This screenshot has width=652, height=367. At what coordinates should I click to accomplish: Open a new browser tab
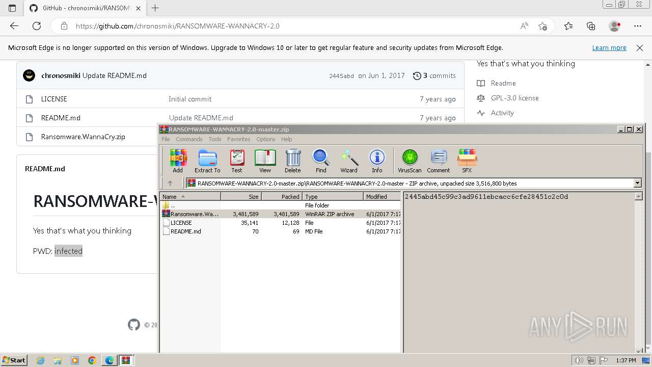(x=155, y=8)
